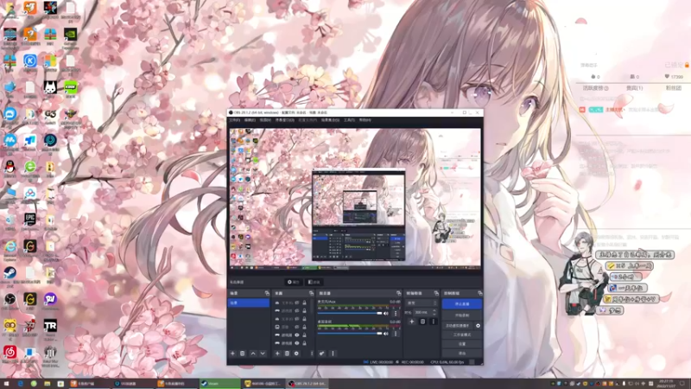Mute the 桌面音频 speaker icon
691x389 pixels.
(x=386, y=334)
